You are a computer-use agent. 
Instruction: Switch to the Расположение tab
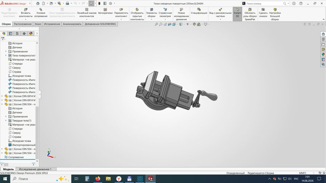tap(23, 24)
